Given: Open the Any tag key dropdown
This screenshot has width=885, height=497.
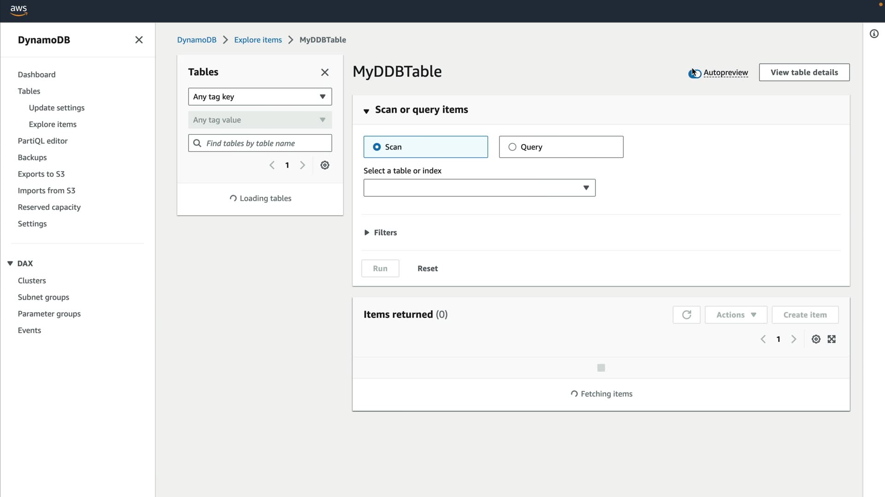Looking at the screenshot, I should pyautogui.click(x=260, y=97).
